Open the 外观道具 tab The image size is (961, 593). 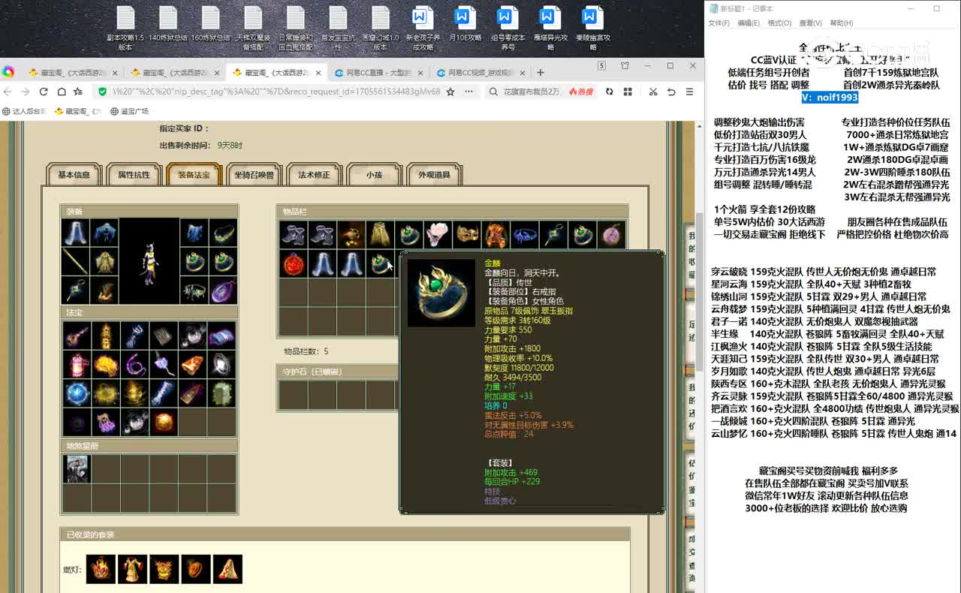434,174
